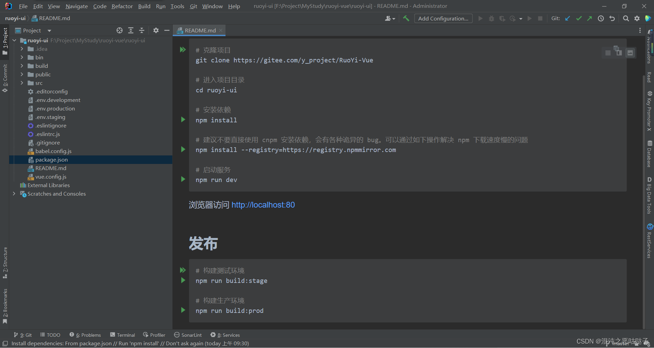Open the Tools menu
This screenshot has height=348, width=654.
click(x=177, y=6)
